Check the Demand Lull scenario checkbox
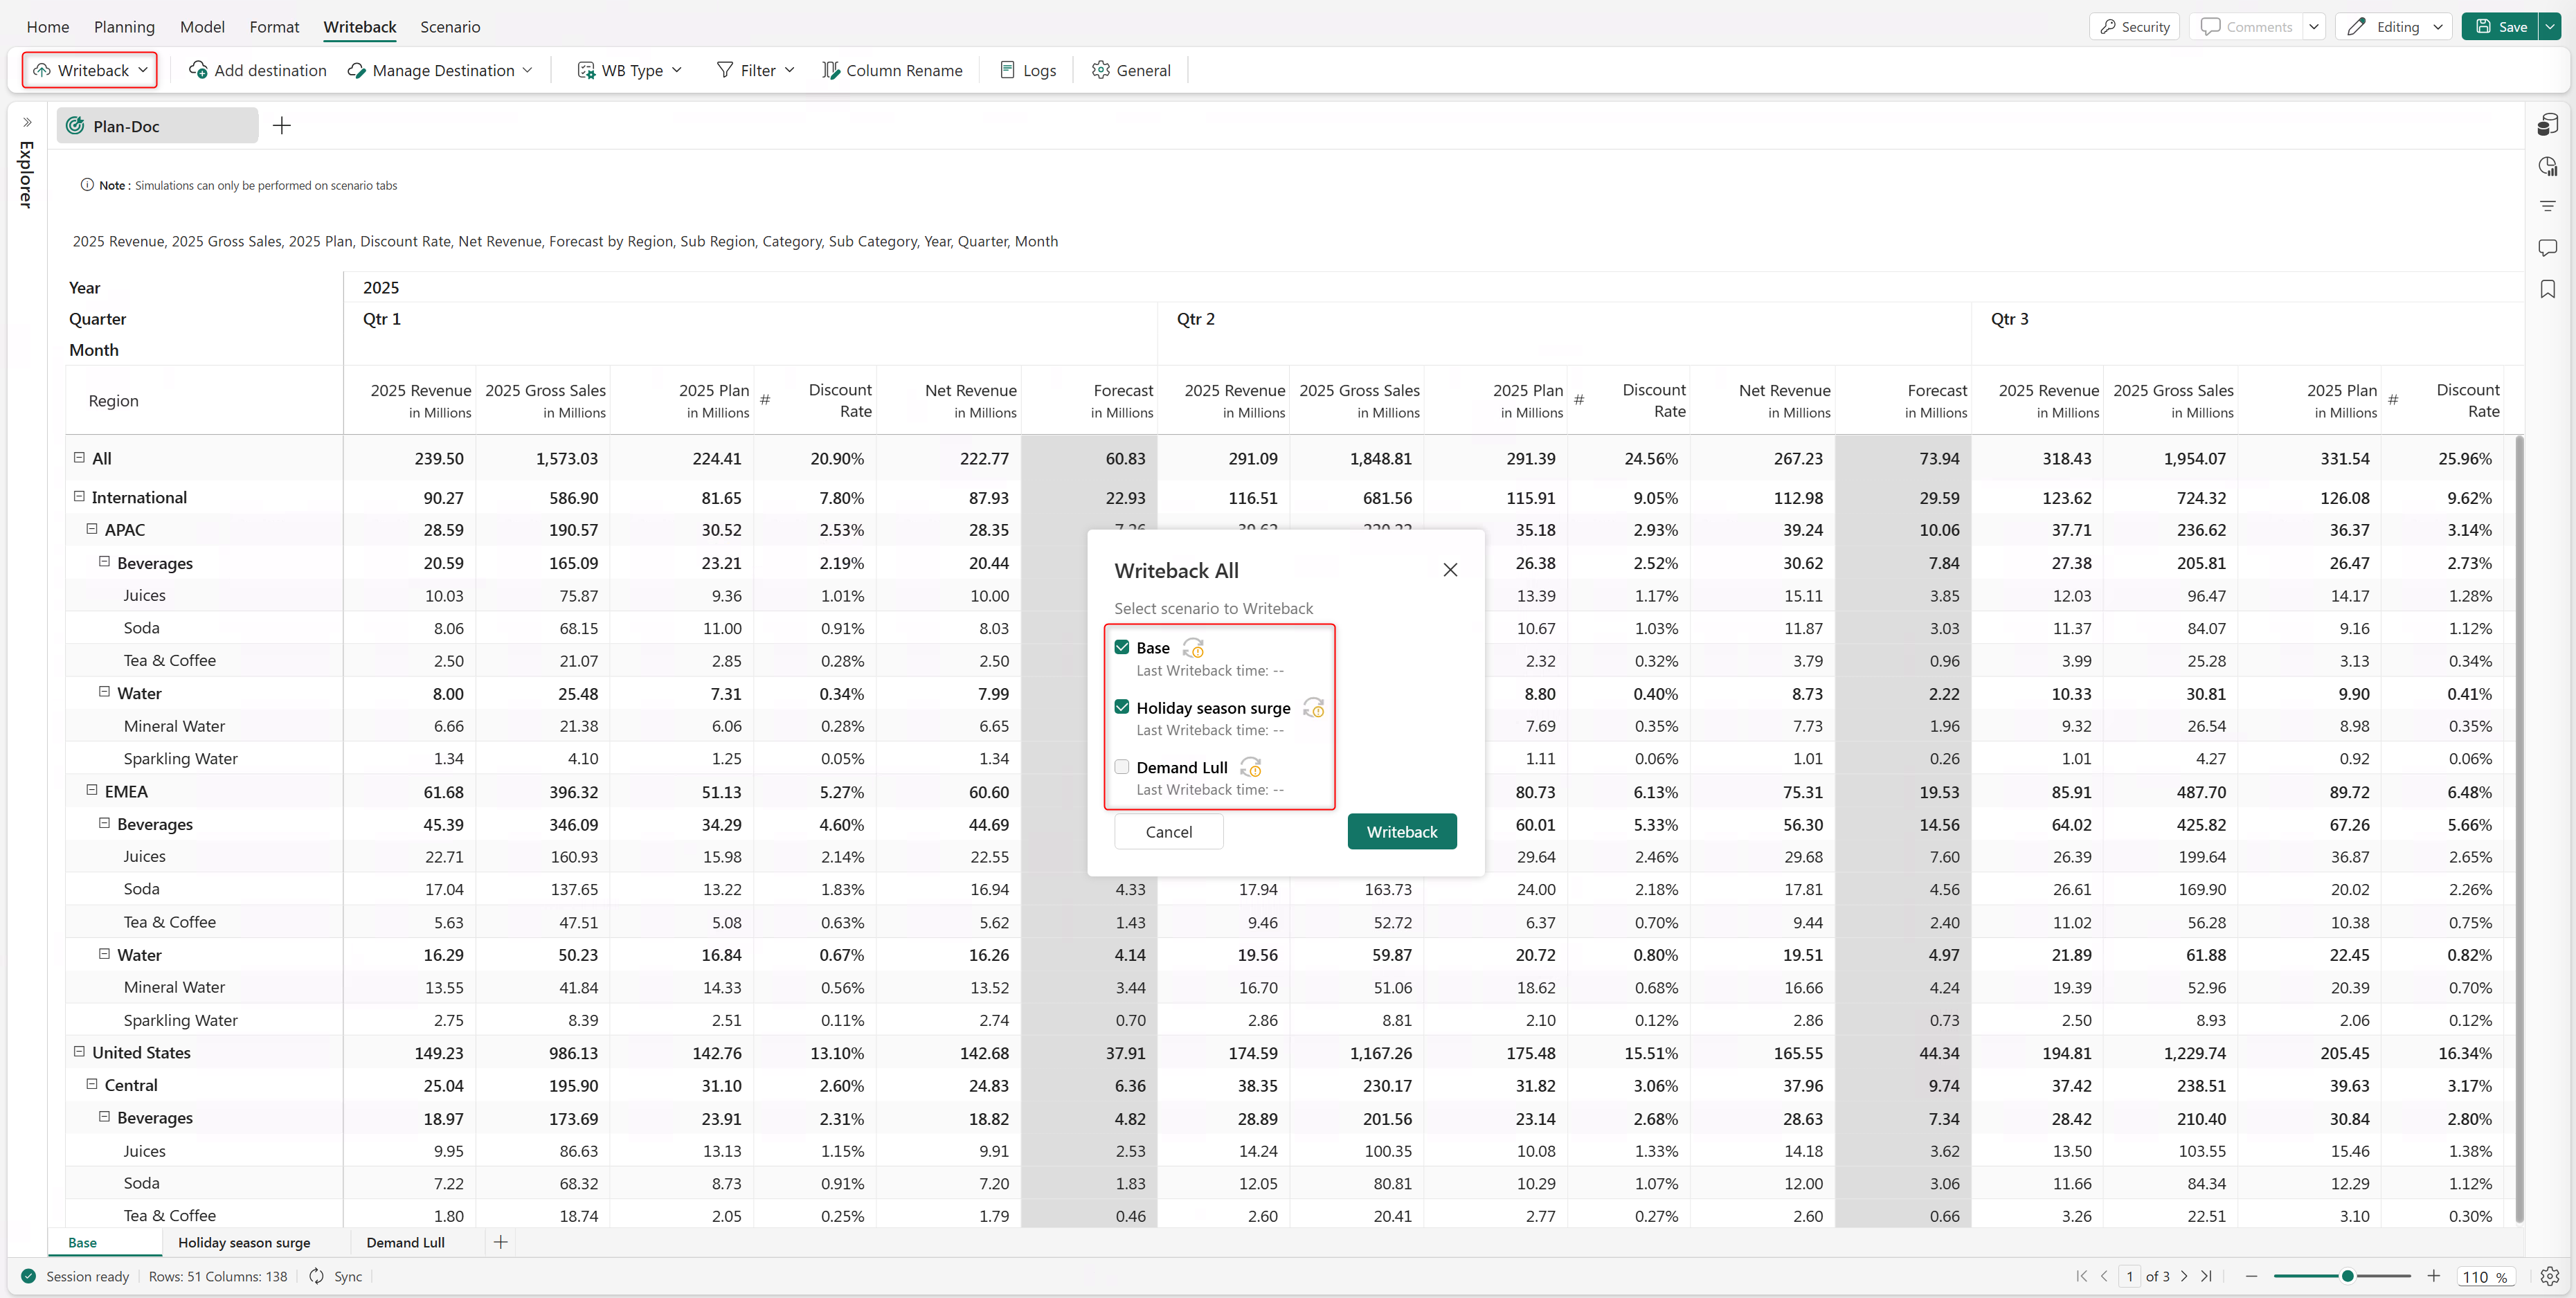Image resolution: width=2576 pixels, height=1298 pixels. coord(1122,767)
